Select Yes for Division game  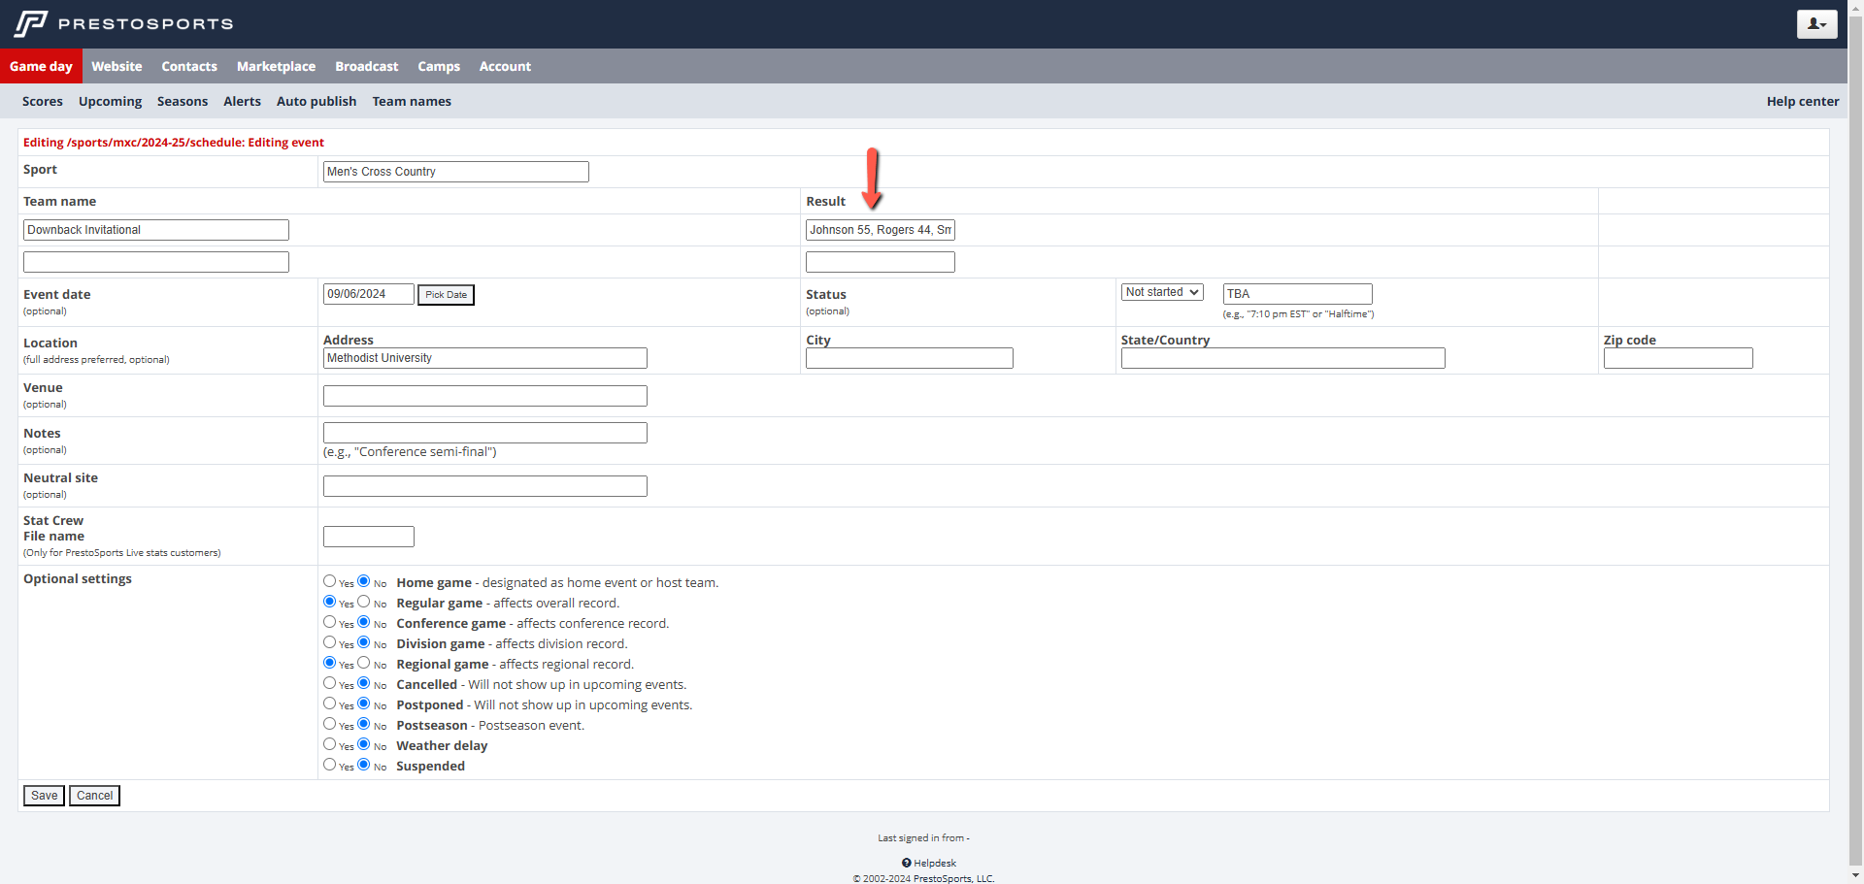[330, 642]
